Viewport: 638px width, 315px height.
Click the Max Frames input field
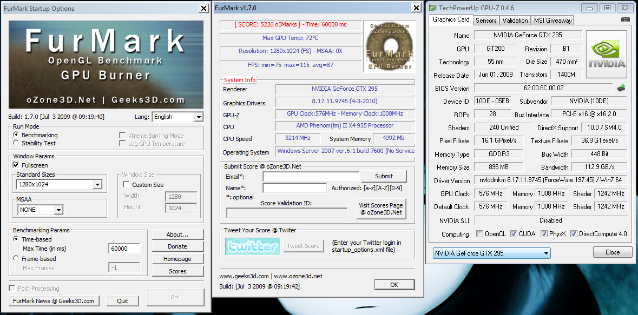click(x=124, y=268)
